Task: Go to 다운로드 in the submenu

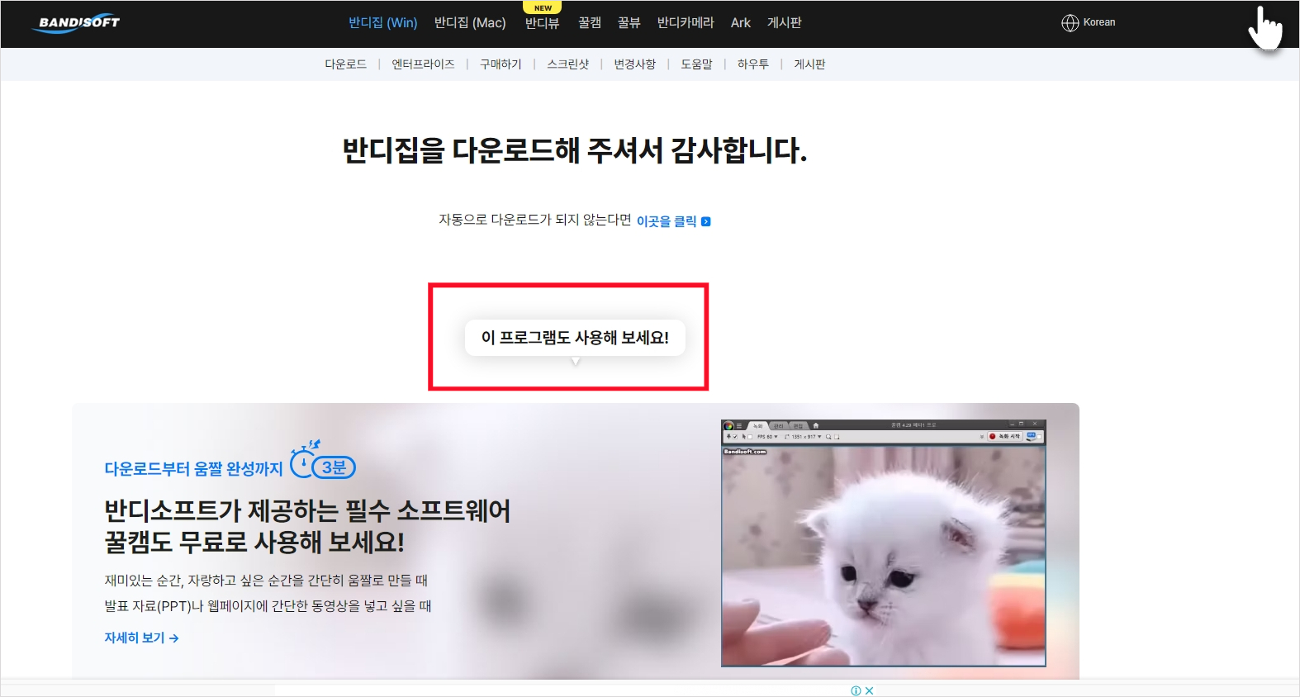Action: (x=345, y=64)
